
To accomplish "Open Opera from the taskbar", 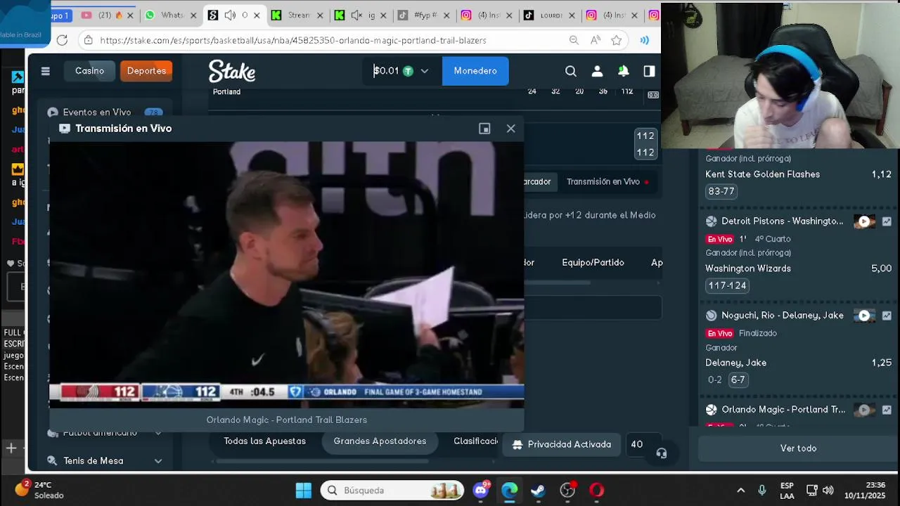I will [596, 490].
